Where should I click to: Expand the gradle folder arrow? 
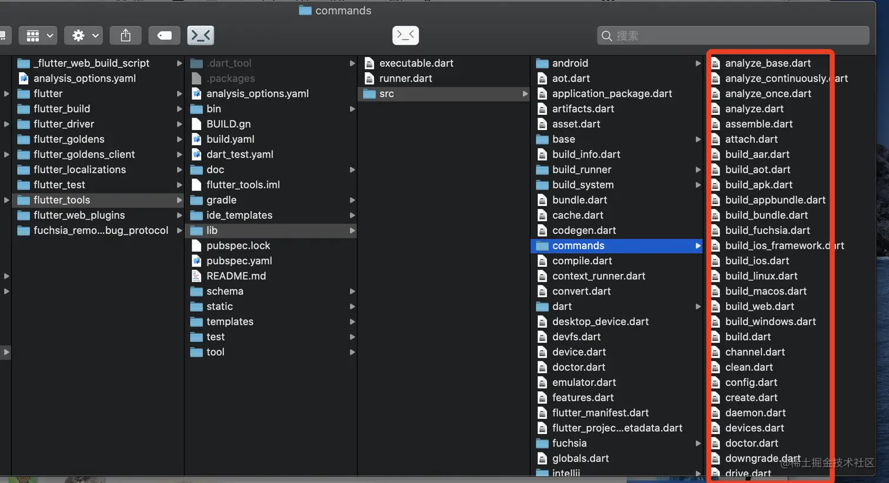point(352,200)
